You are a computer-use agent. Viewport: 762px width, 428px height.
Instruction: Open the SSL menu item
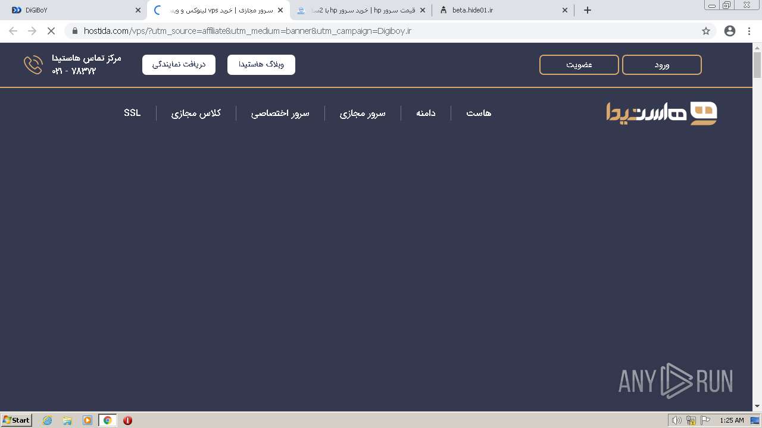pos(132,113)
